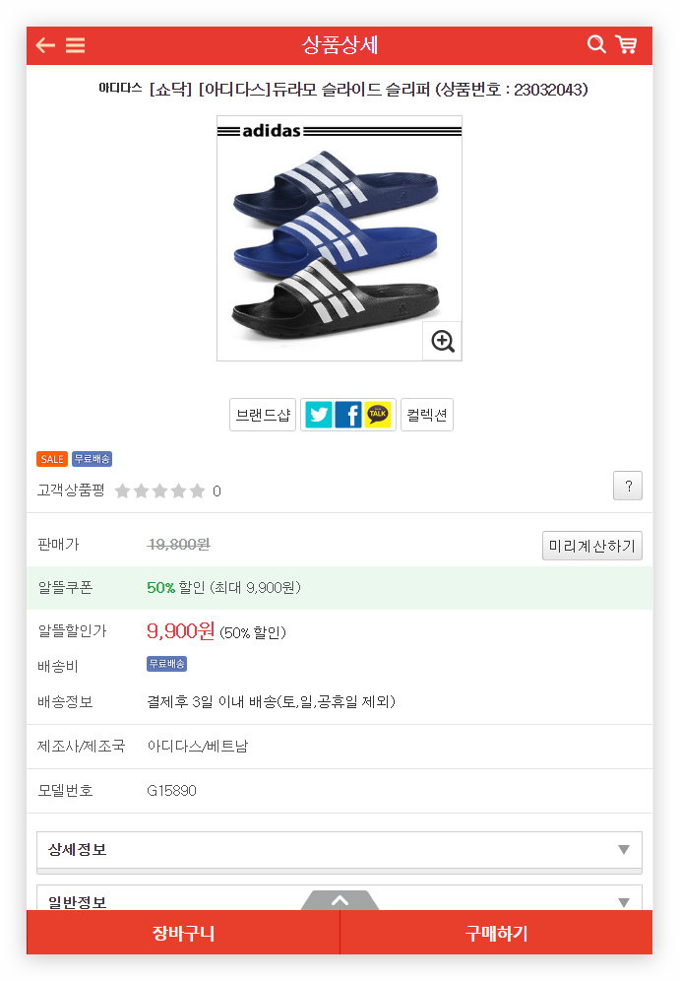
Task: Share product on Facebook
Action: pos(348,415)
